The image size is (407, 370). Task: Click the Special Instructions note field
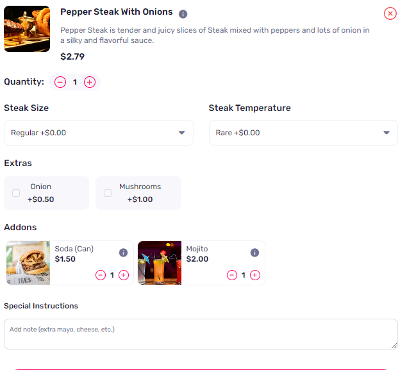pyautogui.click(x=201, y=334)
